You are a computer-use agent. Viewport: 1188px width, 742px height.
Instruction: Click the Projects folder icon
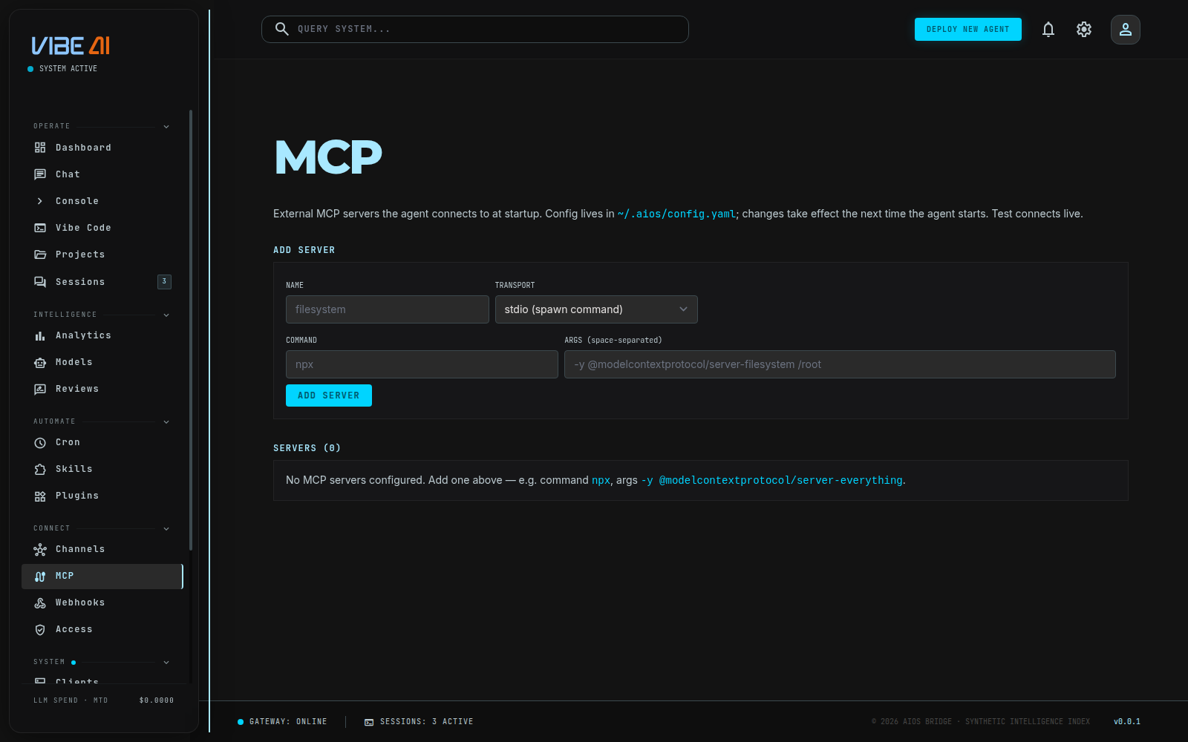tap(40, 255)
